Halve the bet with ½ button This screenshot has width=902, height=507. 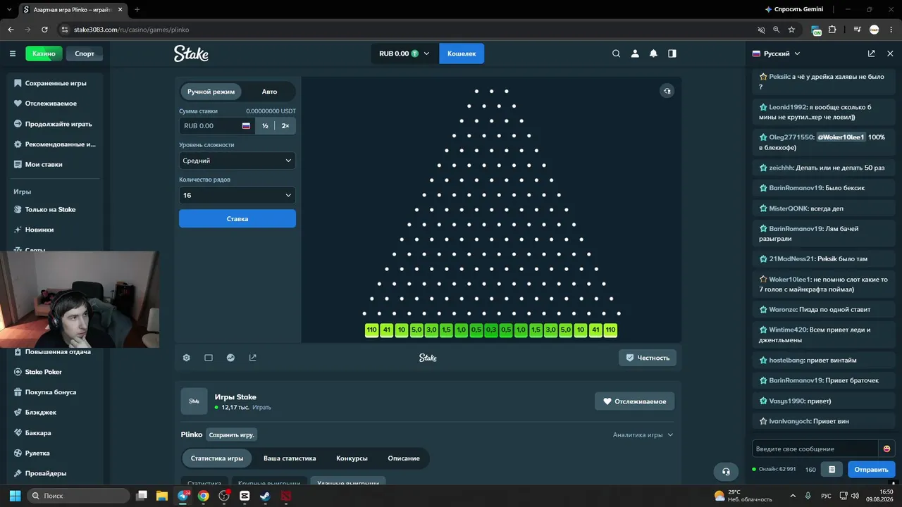pos(265,126)
